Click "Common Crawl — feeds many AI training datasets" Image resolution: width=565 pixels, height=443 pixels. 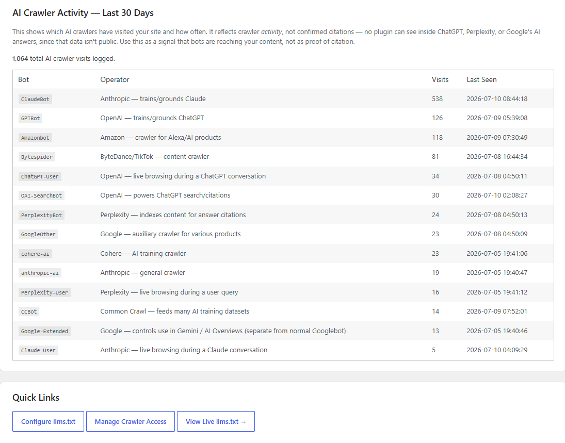[x=175, y=311]
